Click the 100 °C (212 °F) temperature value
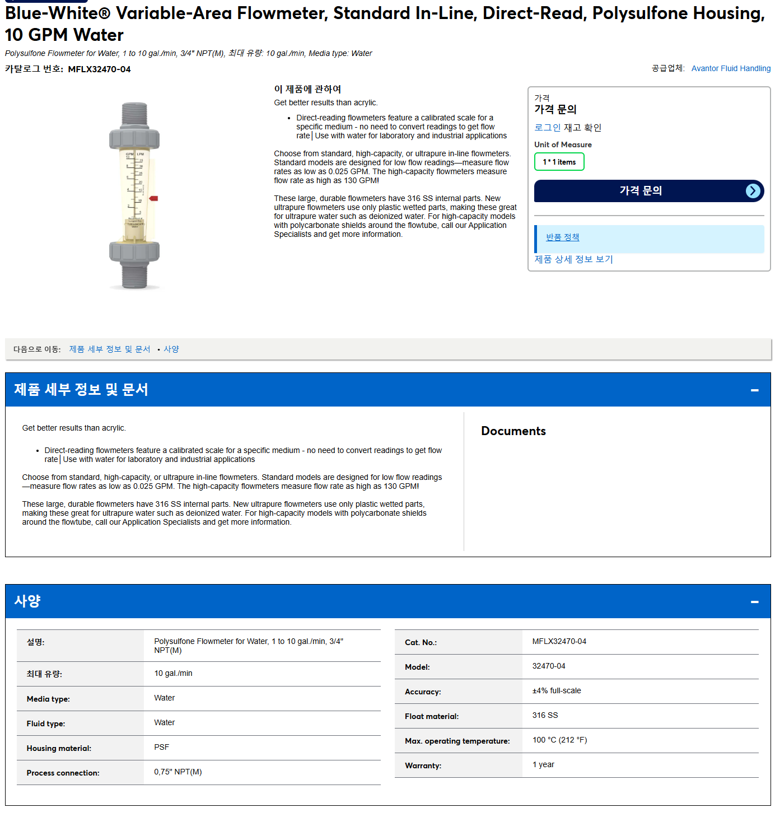775x817 pixels. point(559,740)
